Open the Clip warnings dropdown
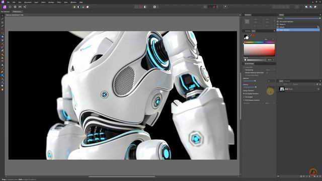 270,70
